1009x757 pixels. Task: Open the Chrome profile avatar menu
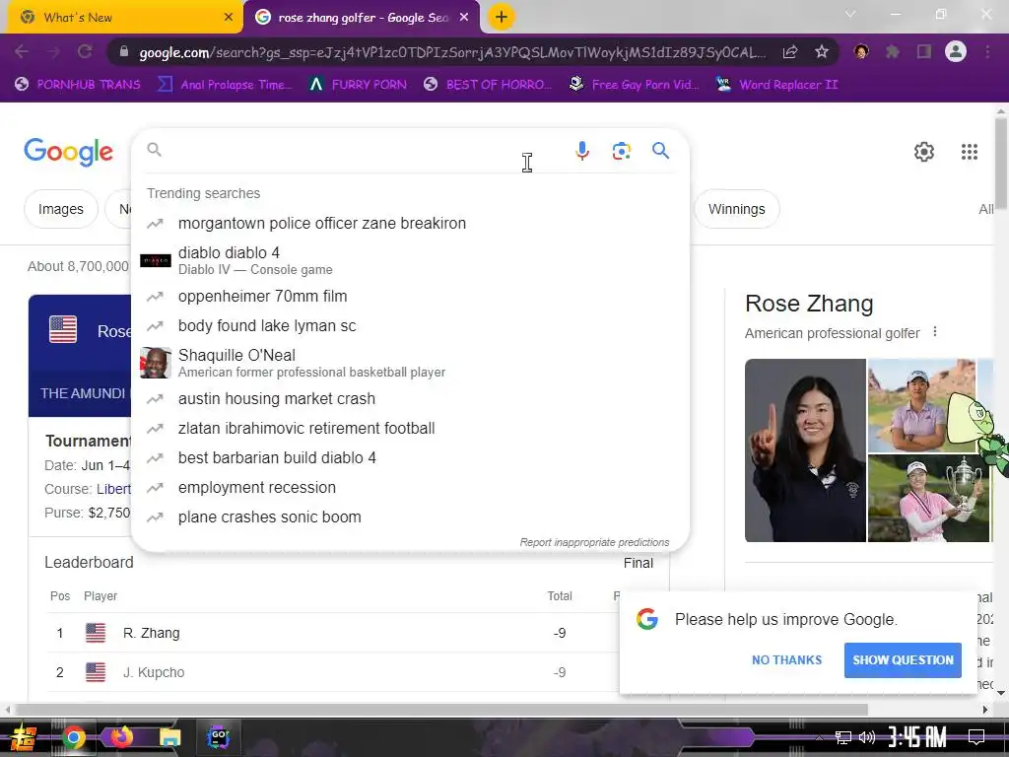[x=956, y=51]
